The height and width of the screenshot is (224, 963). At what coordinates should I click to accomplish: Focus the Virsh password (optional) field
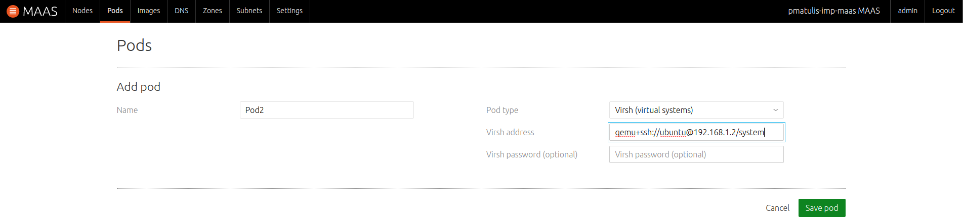[x=696, y=154]
